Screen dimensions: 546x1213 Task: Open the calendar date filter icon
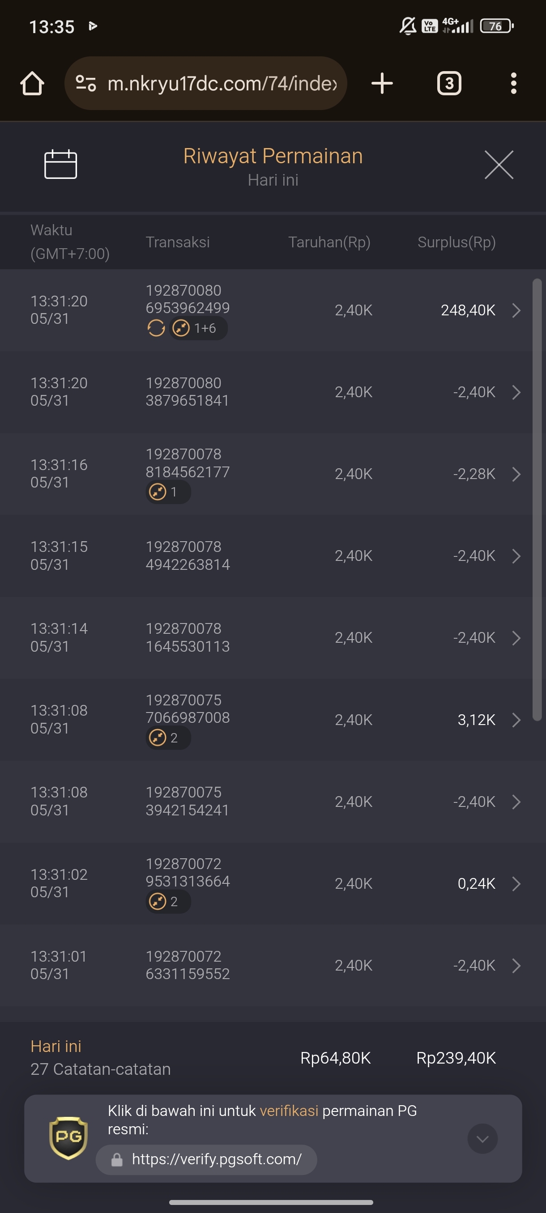pyautogui.click(x=60, y=164)
